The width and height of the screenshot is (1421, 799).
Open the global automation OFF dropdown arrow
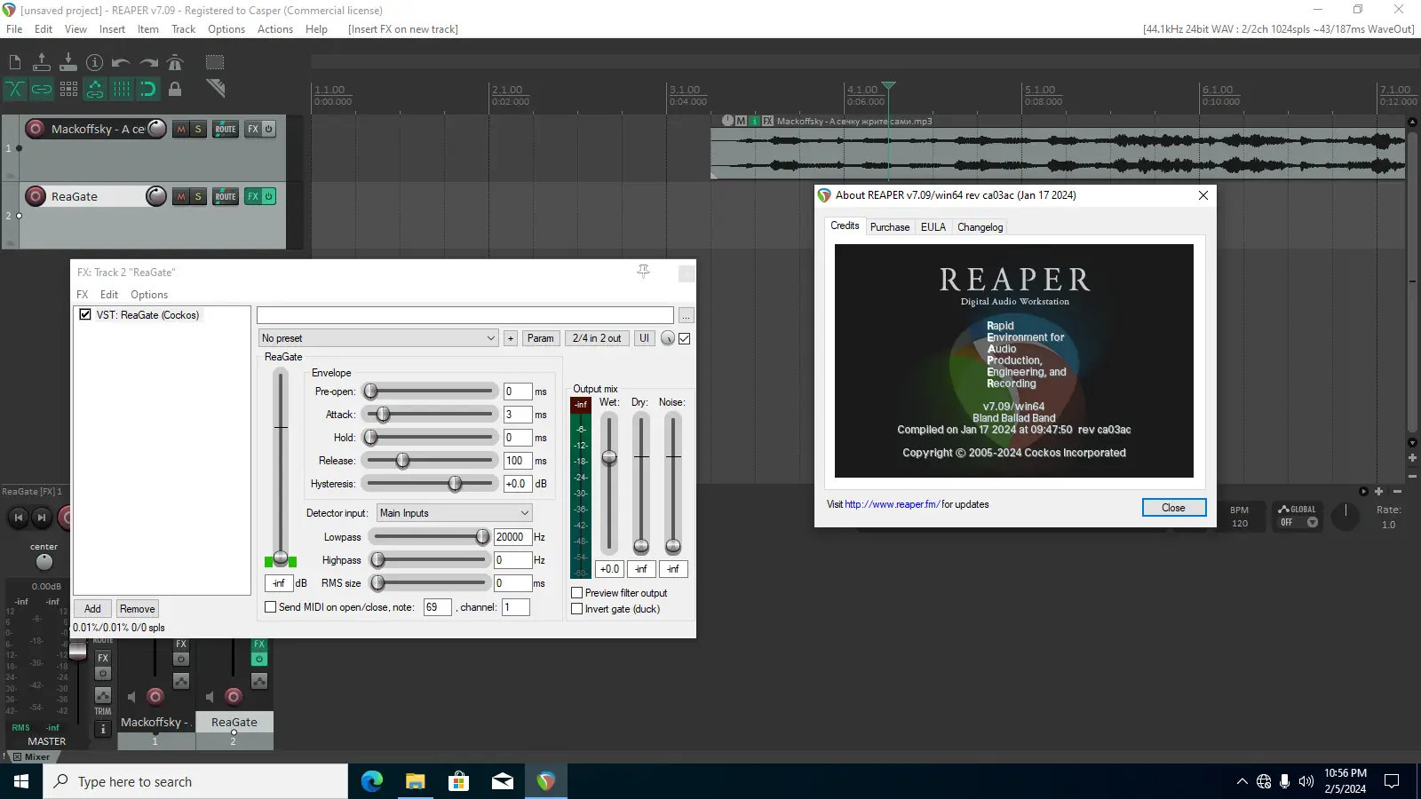point(1313,522)
